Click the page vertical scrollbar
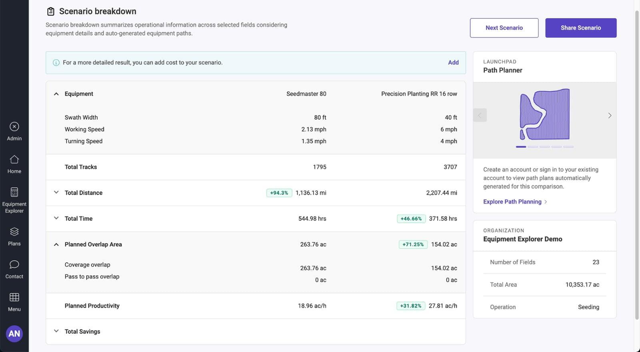This screenshot has width=640, height=352. pyautogui.click(x=637, y=160)
